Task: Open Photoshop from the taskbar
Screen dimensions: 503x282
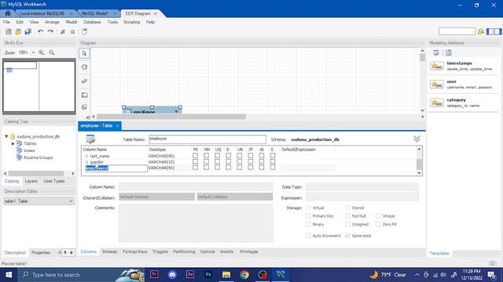Action: click(x=208, y=275)
